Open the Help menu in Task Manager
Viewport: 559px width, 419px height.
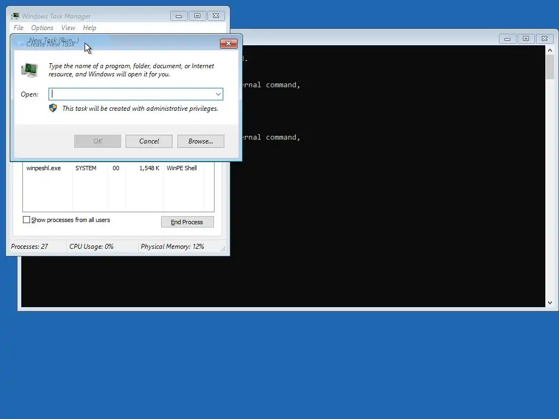[90, 28]
